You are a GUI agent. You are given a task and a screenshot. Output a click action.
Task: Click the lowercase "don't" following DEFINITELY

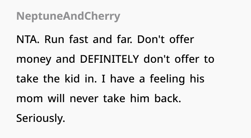tap(157, 59)
